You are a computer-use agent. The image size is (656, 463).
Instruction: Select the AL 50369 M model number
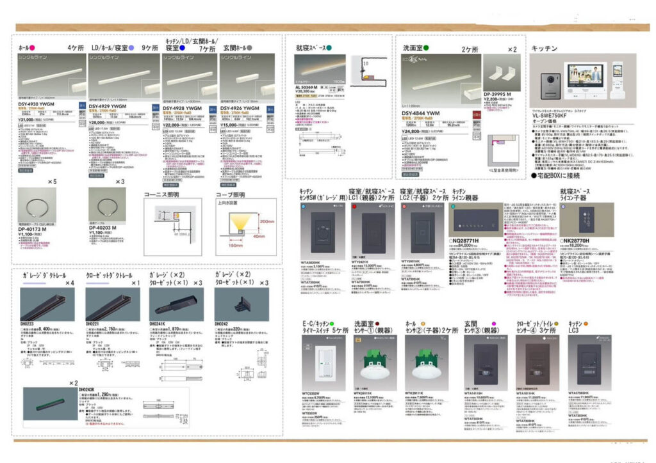click(x=307, y=88)
